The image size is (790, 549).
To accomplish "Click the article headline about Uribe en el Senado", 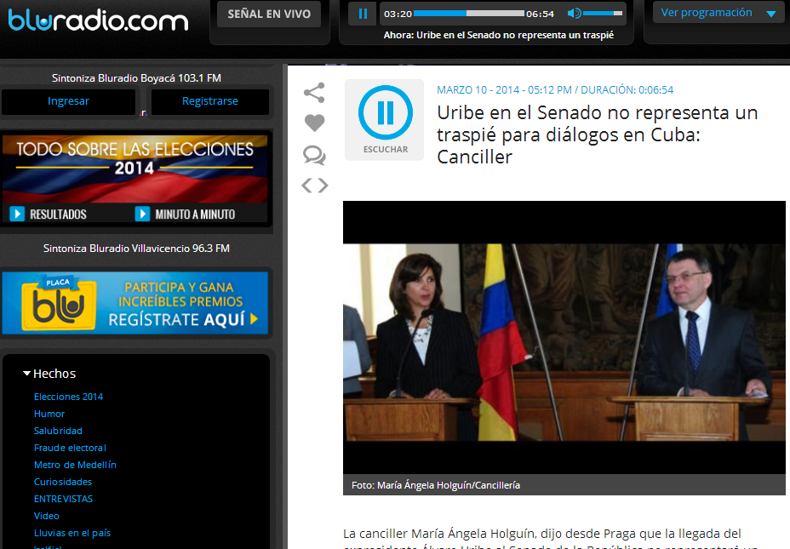I will click(598, 134).
